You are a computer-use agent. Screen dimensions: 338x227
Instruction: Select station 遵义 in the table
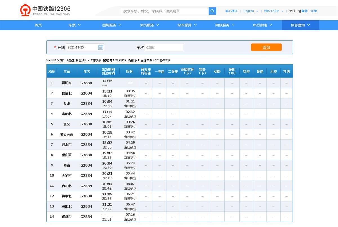[67, 124]
